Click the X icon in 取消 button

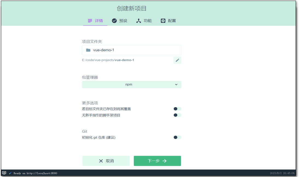(101, 161)
